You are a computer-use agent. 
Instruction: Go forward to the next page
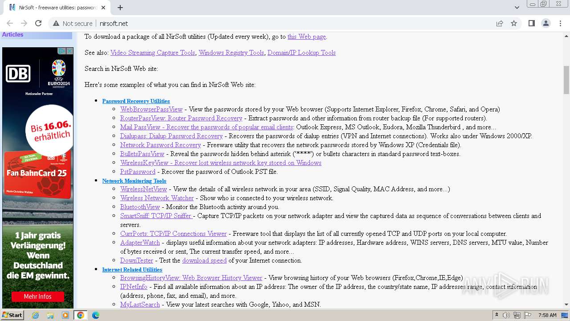(x=24, y=23)
